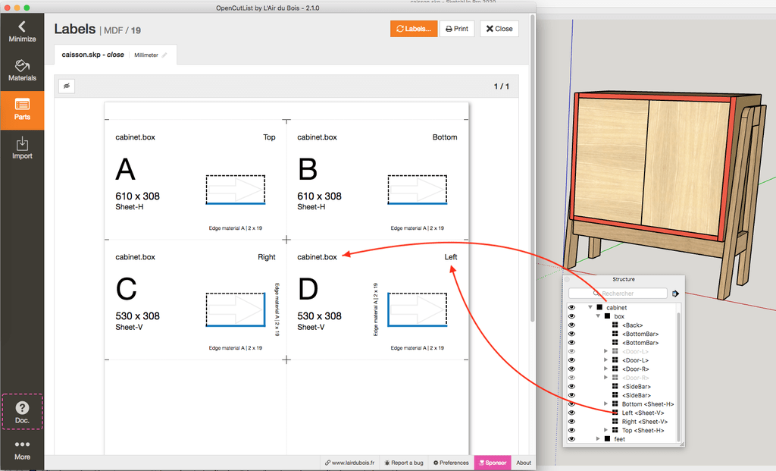Click the details arrow icon beside Rechercher
The width and height of the screenshot is (776, 471).
(675, 294)
